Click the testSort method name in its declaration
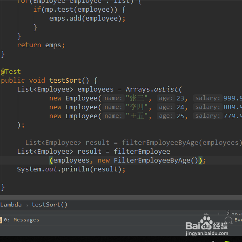Screen dimensions: 242x242 [65, 80]
